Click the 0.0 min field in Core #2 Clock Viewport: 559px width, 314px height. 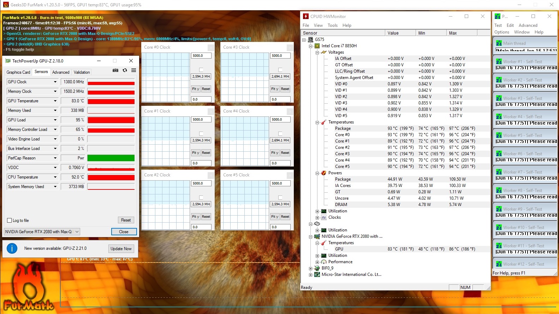pyautogui.click(x=201, y=227)
